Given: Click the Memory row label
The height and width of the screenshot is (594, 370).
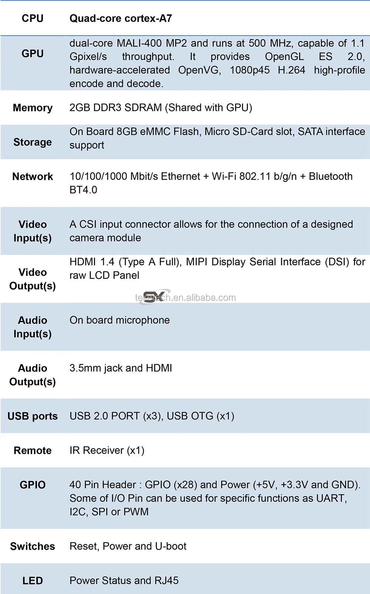Looking at the screenshot, I should tap(33, 108).
